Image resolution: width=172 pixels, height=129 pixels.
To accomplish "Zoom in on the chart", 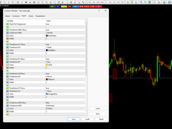I will [141, 2].
